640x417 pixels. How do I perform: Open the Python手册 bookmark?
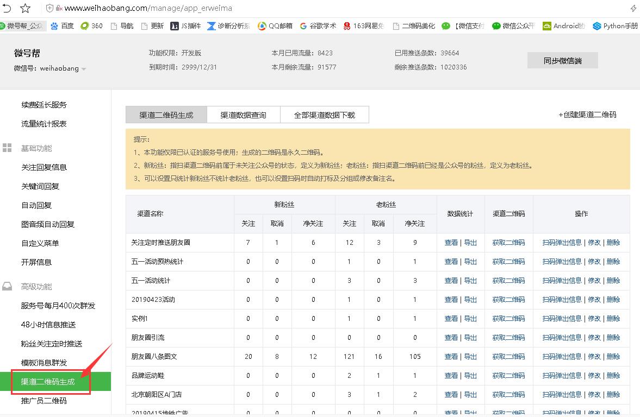pyautogui.click(x=616, y=26)
